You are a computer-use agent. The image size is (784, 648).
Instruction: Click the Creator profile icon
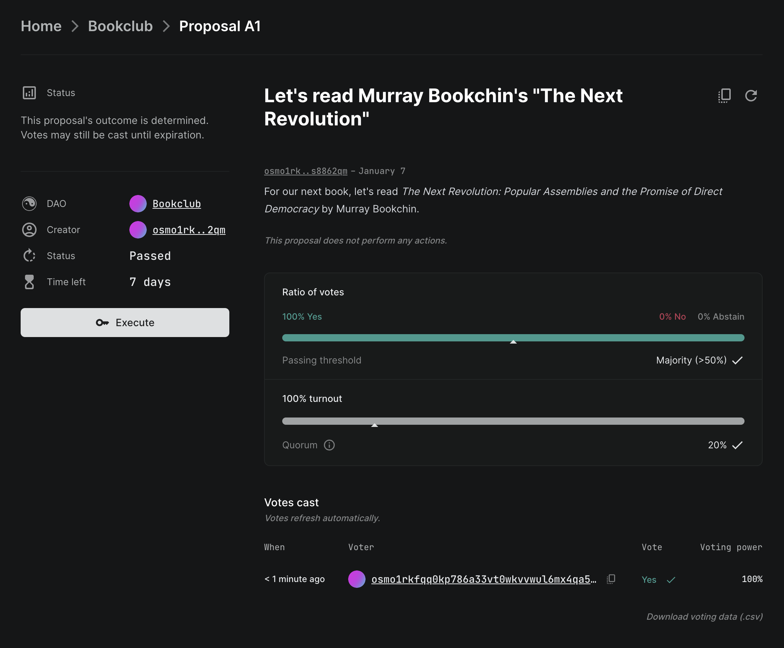29,230
